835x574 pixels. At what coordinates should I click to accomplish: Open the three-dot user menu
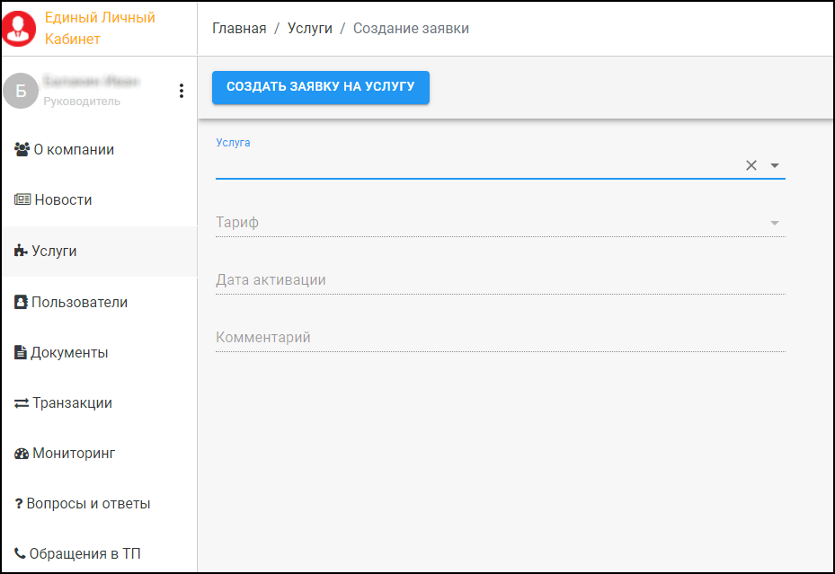(x=182, y=91)
